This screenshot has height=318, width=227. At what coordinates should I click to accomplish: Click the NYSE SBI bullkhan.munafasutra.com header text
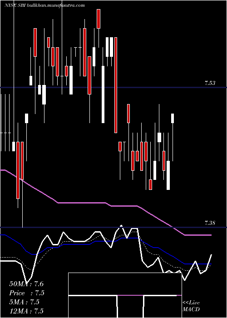pos(44,5)
